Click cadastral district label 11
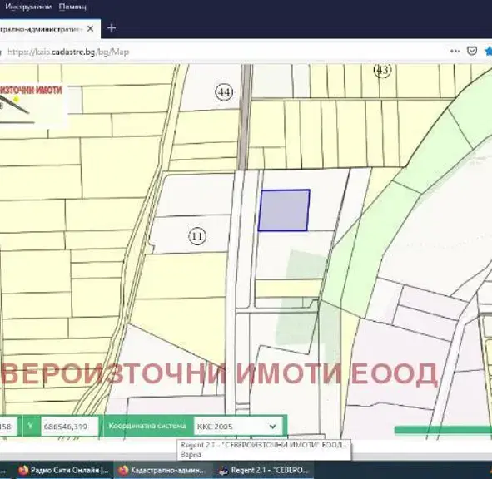The height and width of the screenshot is (479, 492). click(197, 236)
